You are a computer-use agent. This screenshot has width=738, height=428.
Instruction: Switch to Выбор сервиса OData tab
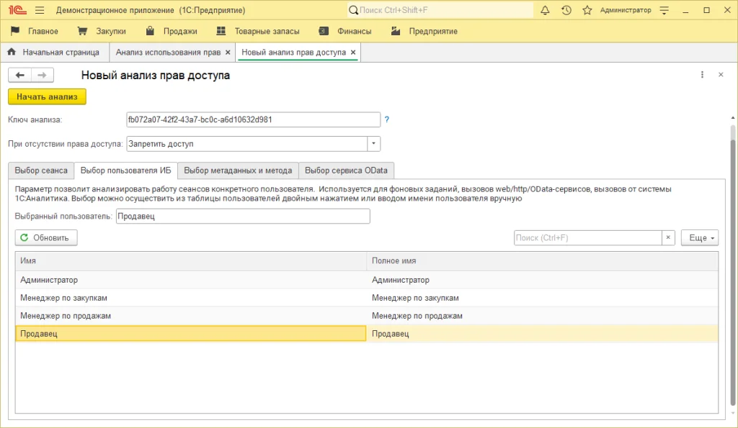click(346, 170)
